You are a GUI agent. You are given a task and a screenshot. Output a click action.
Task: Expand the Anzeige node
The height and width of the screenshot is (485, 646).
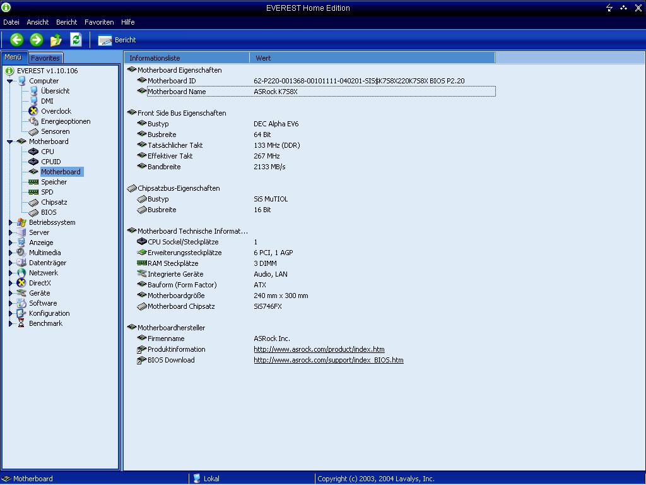pos(11,242)
